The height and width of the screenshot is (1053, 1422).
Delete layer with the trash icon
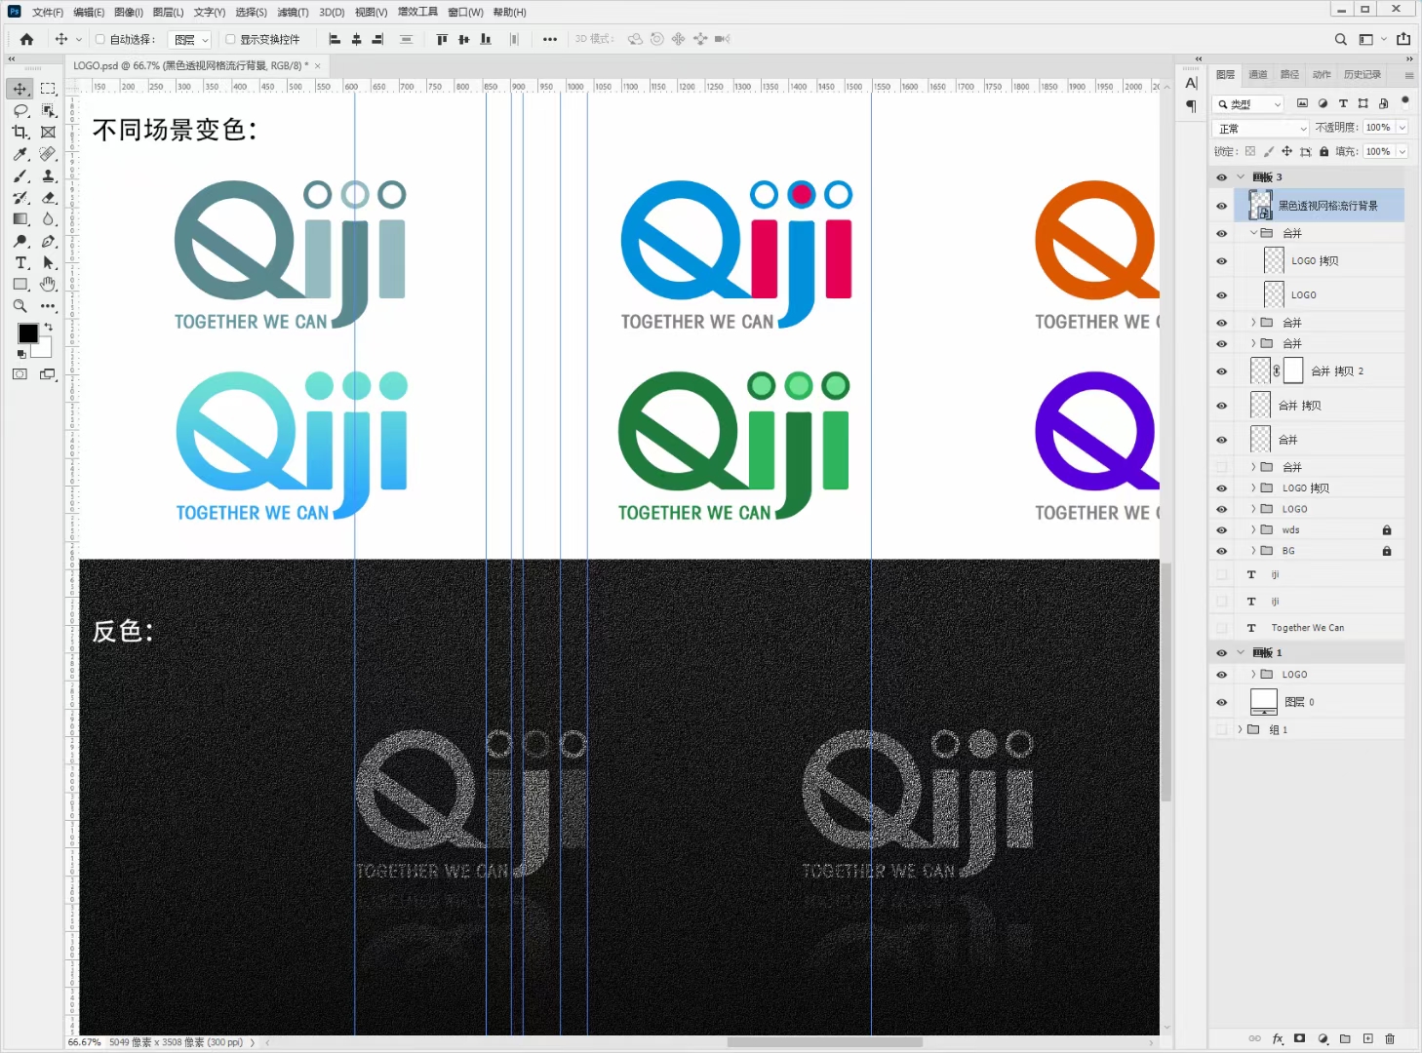pyautogui.click(x=1390, y=1038)
